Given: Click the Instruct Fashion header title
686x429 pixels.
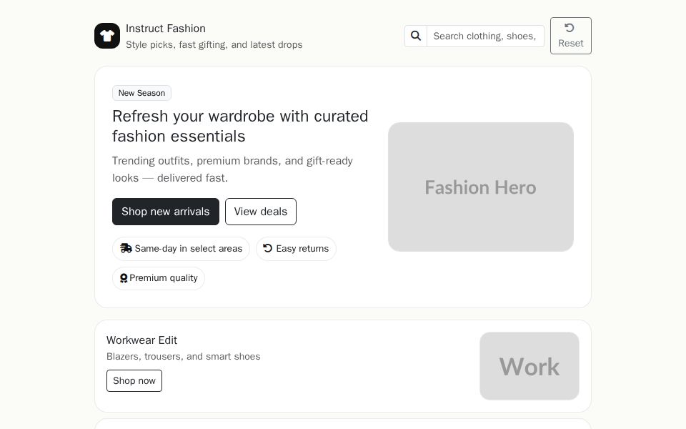Looking at the screenshot, I should click(166, 29).
